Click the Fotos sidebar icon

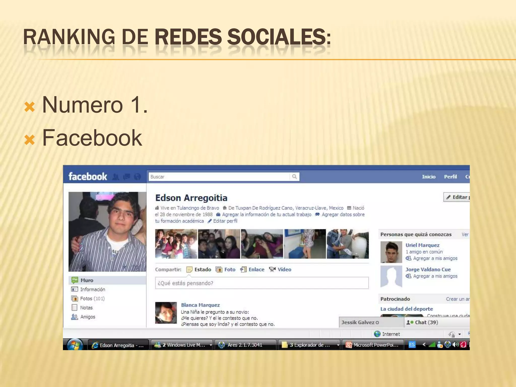75,299
